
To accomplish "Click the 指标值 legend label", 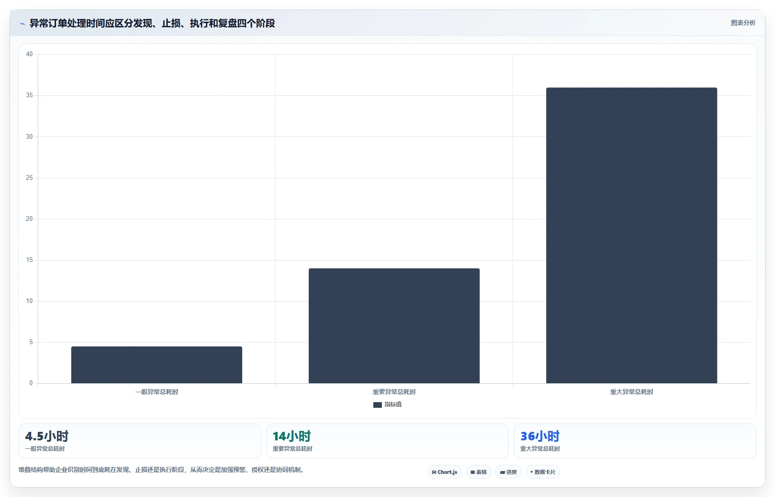I will click(393, 404).
